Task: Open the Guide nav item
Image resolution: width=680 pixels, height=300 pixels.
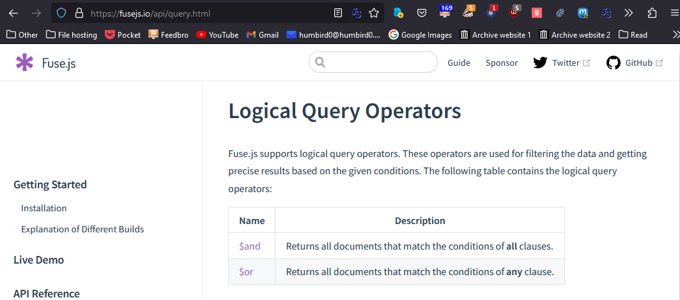Action: tap(458, 63)
